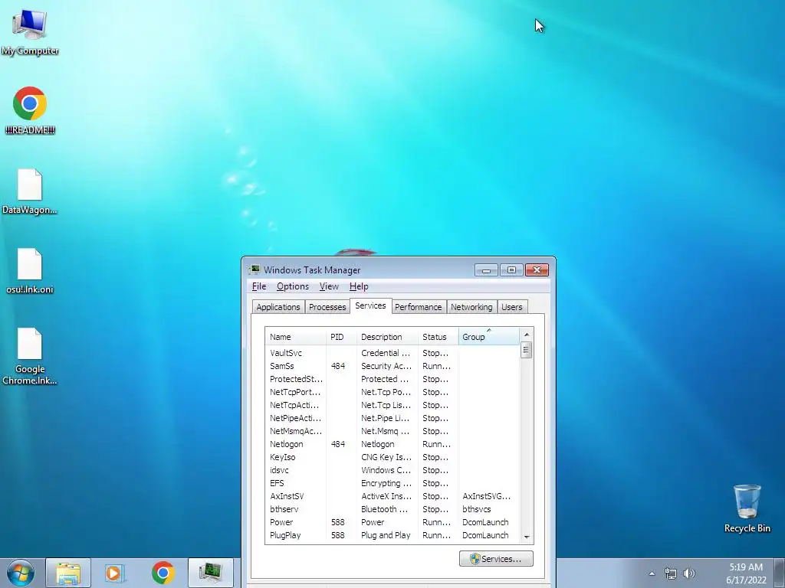The height and width of the screenshot is (588, 785).
Task: Launch Google Chrome from the taskbar
Action: click(163, 573)
